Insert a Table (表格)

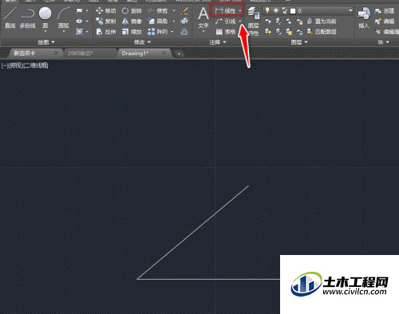click(x=226, y=32)
